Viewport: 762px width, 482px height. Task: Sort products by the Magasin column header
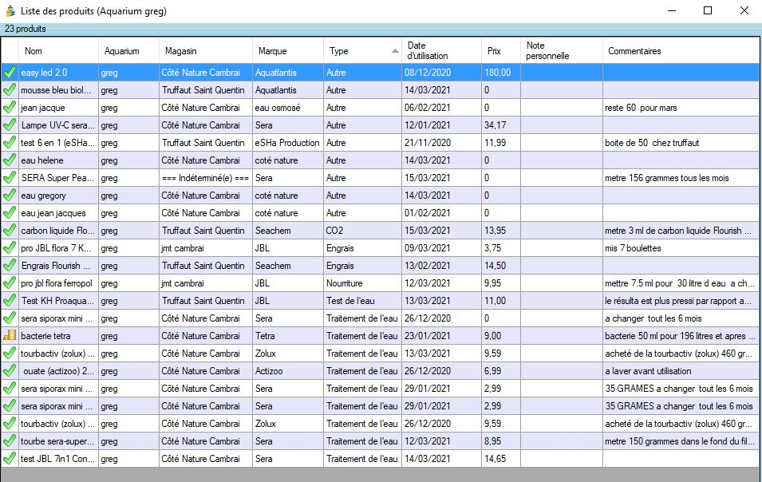coord(206,50)
